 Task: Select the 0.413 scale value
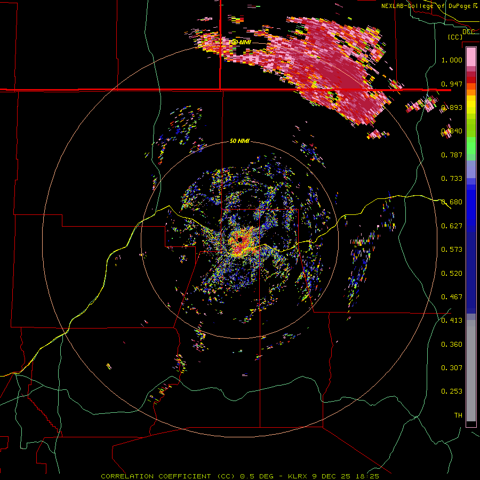coord(452,321)
